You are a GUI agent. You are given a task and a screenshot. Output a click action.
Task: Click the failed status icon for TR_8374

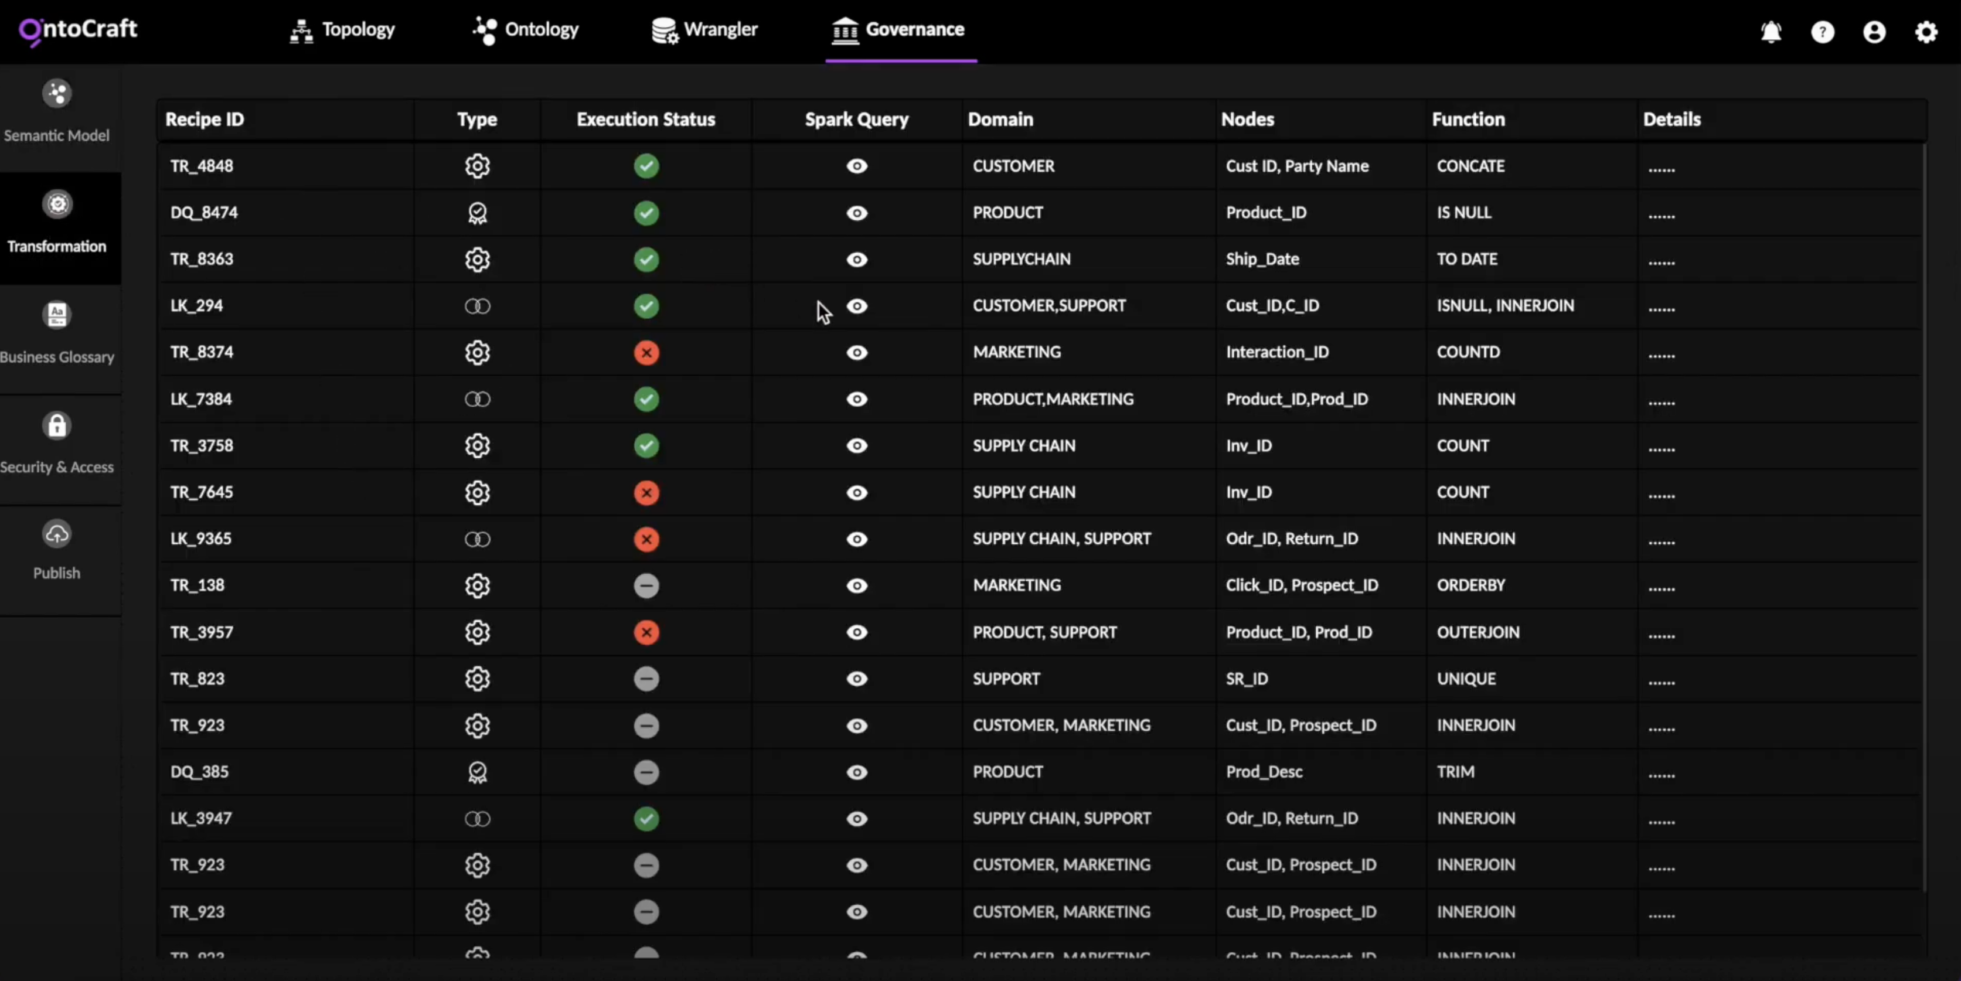(646, 352)
